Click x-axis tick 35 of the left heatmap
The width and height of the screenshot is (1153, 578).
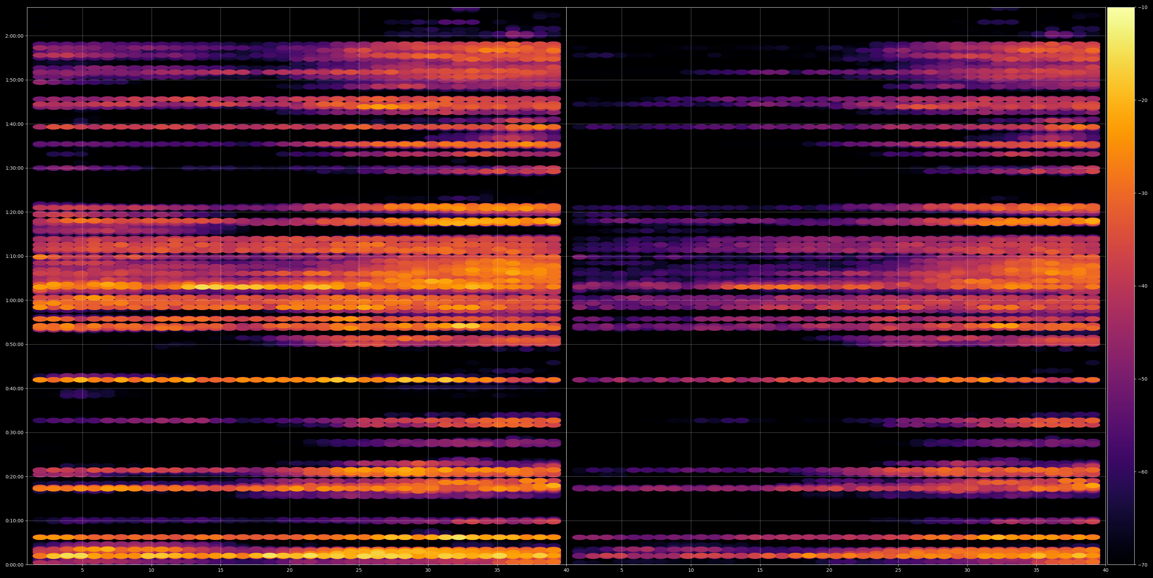tap(497, 570)
